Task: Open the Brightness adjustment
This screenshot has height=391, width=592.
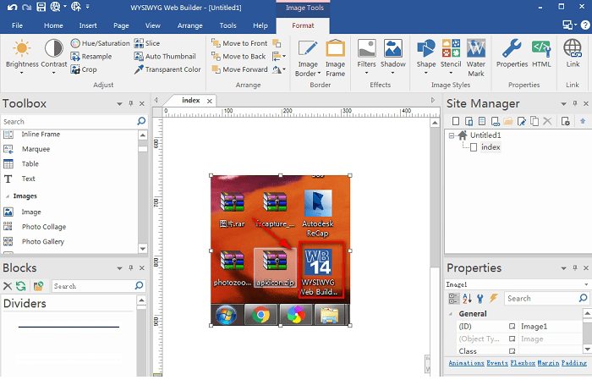Action: [22, 56]
